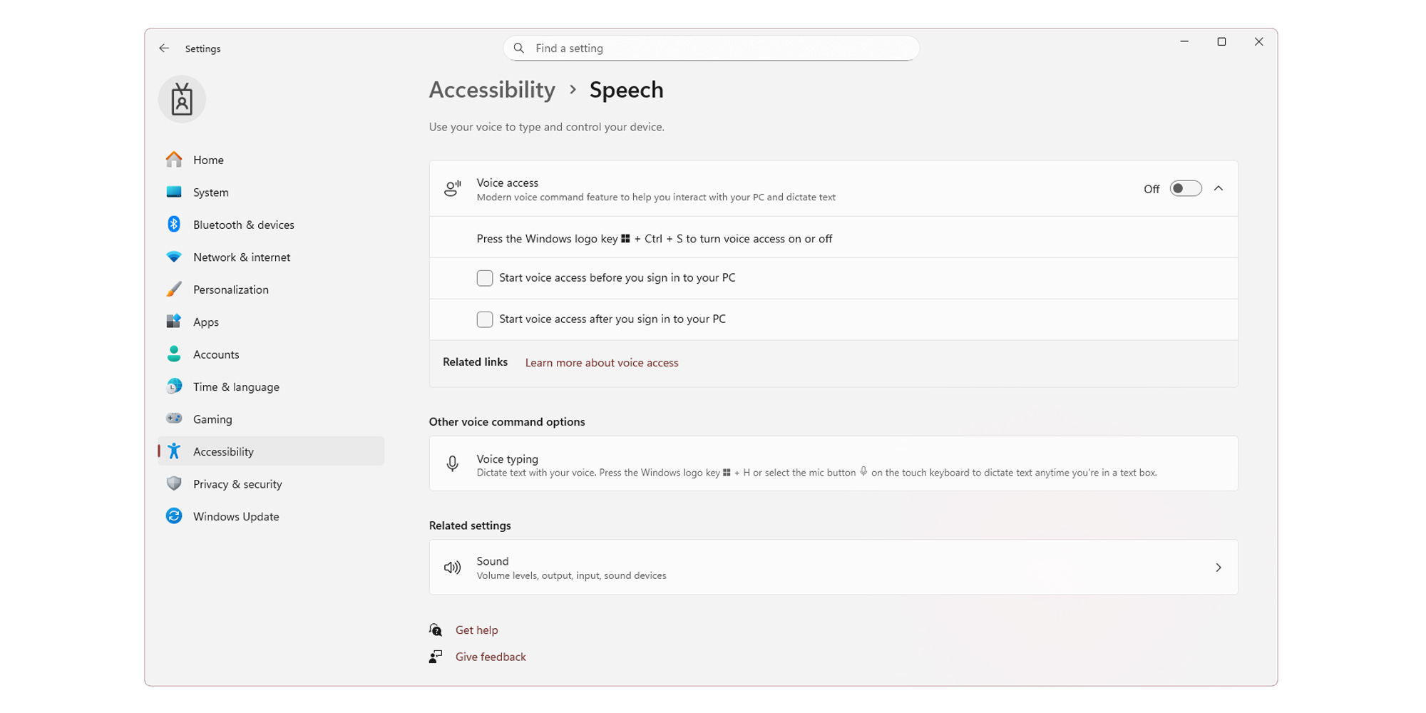Viewport: 1426px width, 713px height.
Task: Open Sound settings via speaker icon
Action: 452,567
